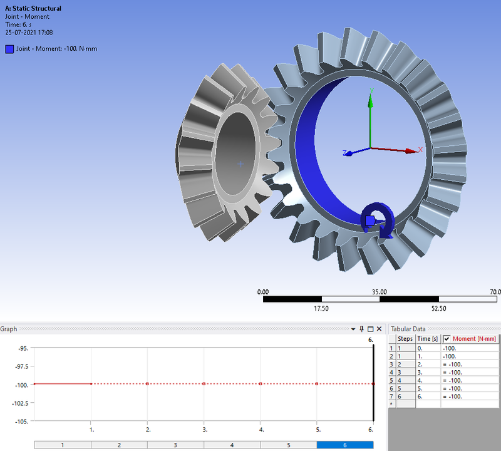Click the data point at 2 s on the graph

[x=146, y=383]
